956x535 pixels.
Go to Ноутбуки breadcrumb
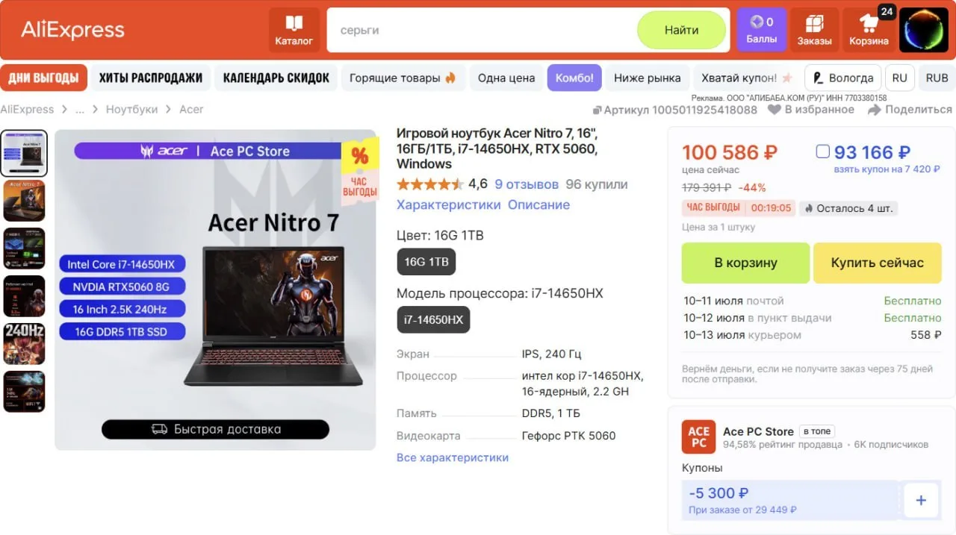131,110
